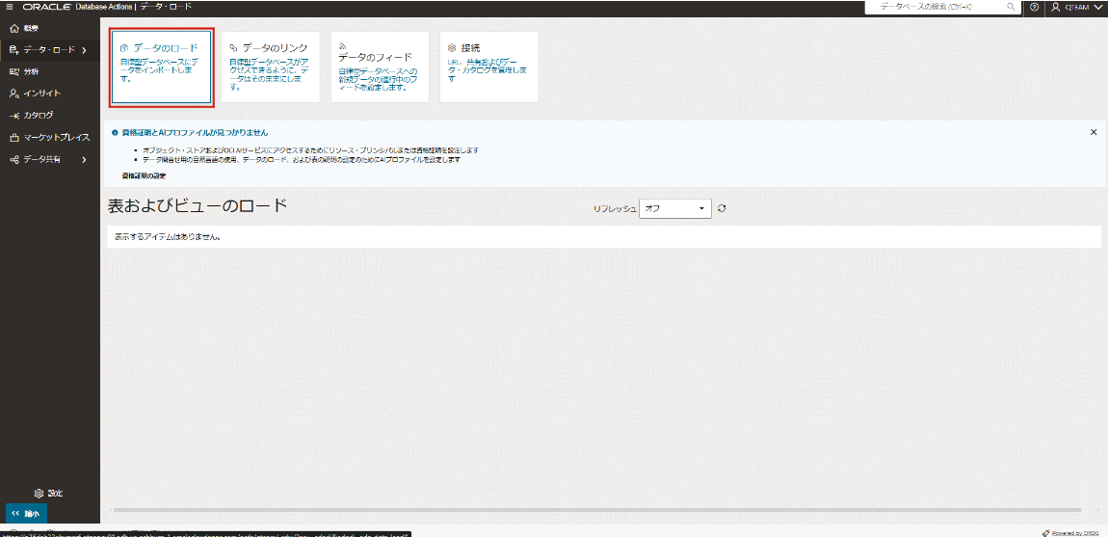Expand the データ共有 submenu chevron
The image size is (1108, 537).
point(84,159)
